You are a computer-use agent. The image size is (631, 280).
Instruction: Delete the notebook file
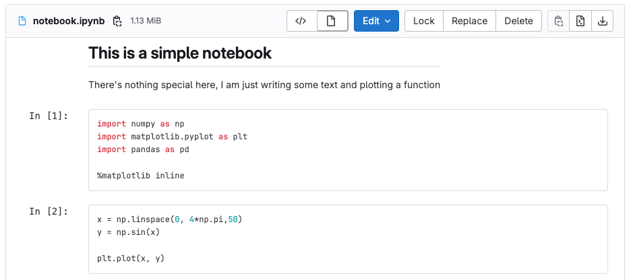(518, 21)
